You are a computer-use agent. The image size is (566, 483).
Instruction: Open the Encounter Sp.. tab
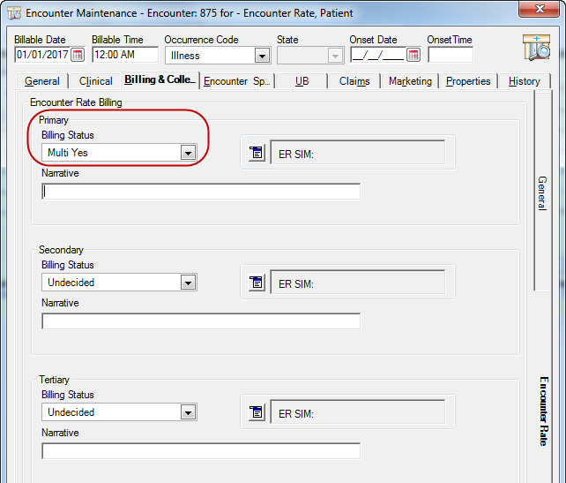[x=237, y=81]
